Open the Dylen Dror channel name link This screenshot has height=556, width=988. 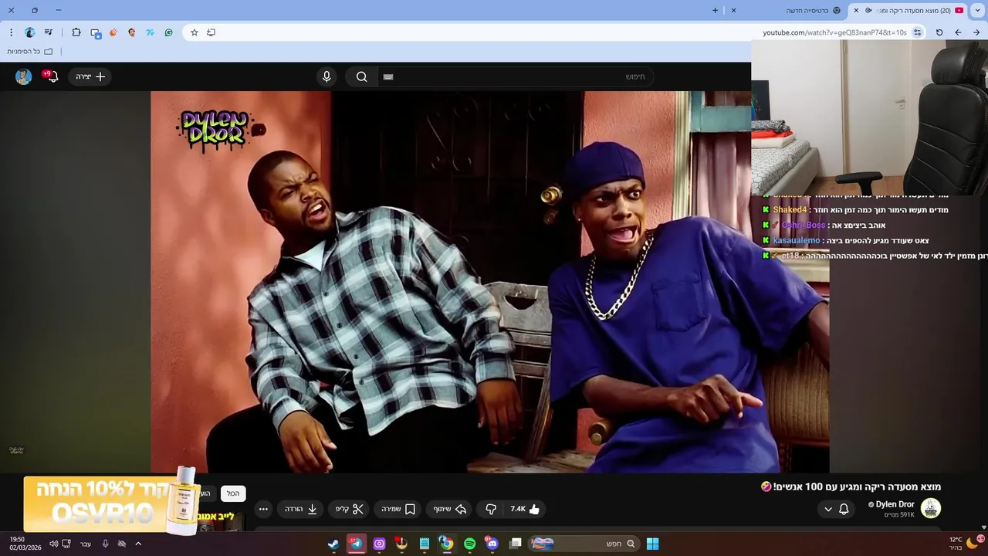[x=895, y=504]
